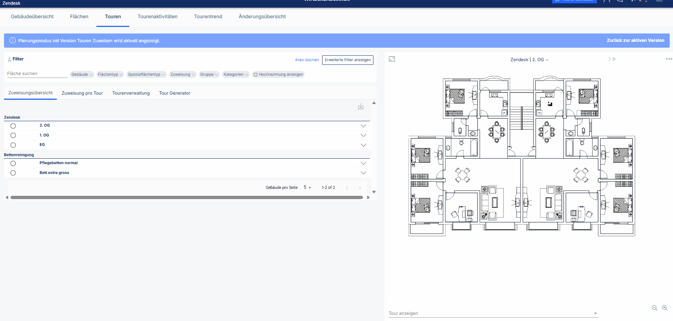Switch to the Tourenaktivitäten tab
This screenshot has height=321, width=673.
point(158,16)
